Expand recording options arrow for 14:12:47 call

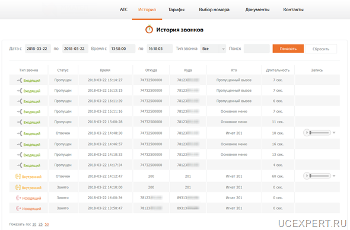point(334,176)
